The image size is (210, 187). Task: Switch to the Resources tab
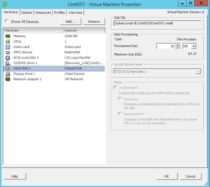click(43, 12)
